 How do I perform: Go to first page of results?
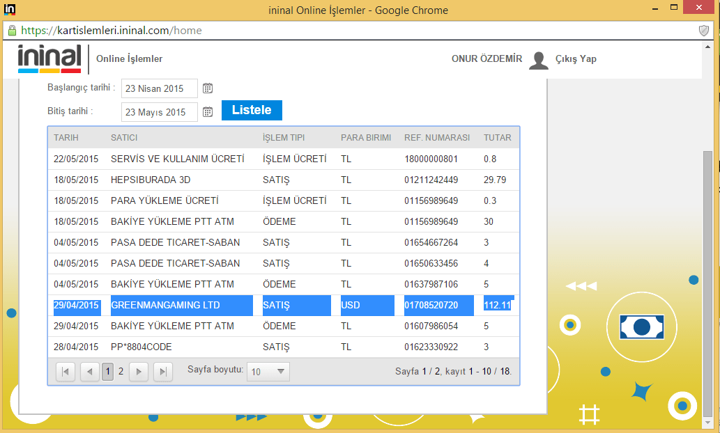pyautogui.click(x=66, y=372)
